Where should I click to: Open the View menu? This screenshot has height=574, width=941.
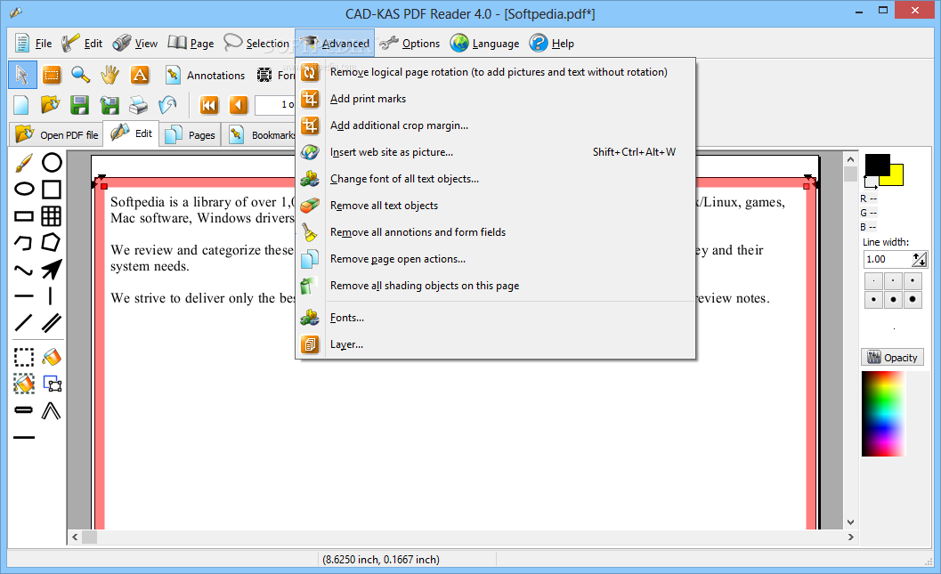pos(135,44)
